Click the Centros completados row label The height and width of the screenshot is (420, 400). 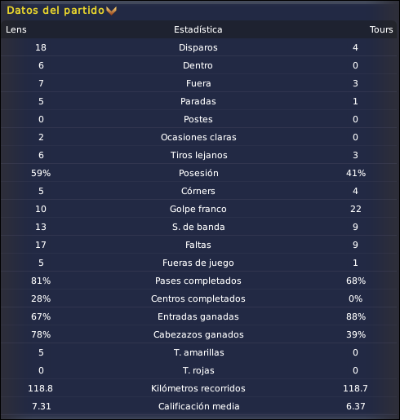tap(198, 298)
